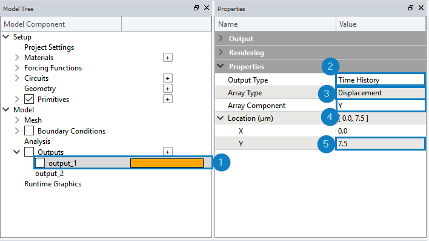Click the Output Type property name
Image resolution: width=429 pixels, height=241 pixels.
[248, 80]
